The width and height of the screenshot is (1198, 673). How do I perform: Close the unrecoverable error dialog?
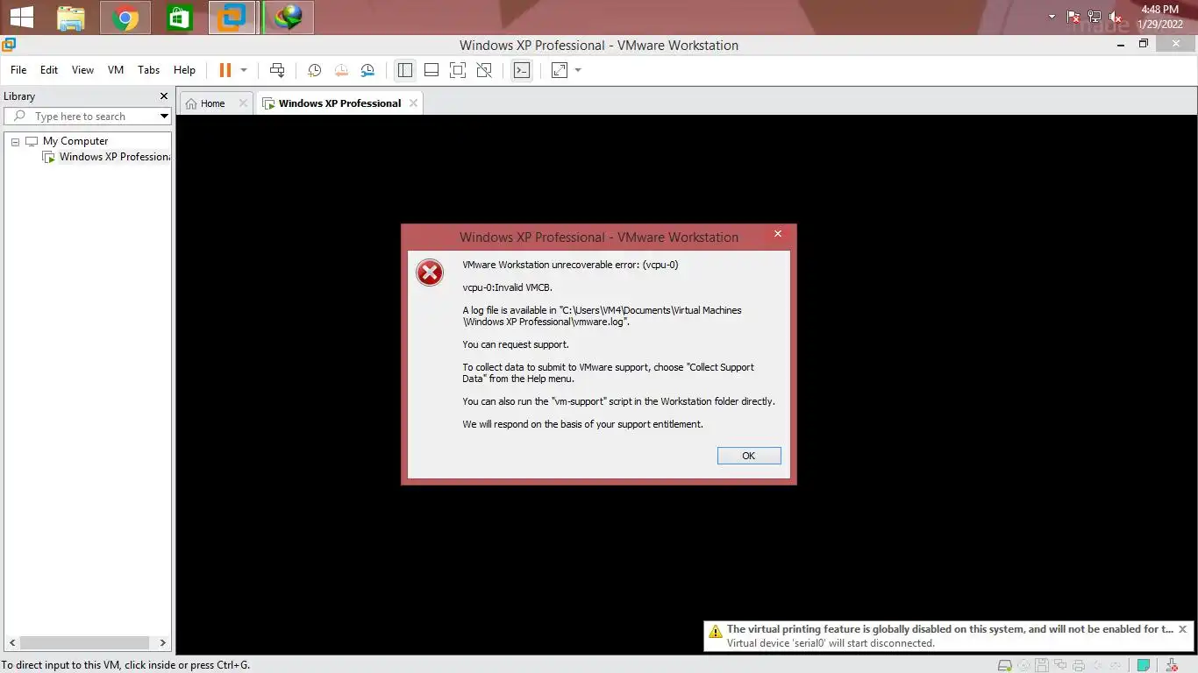tap(777, 234)
